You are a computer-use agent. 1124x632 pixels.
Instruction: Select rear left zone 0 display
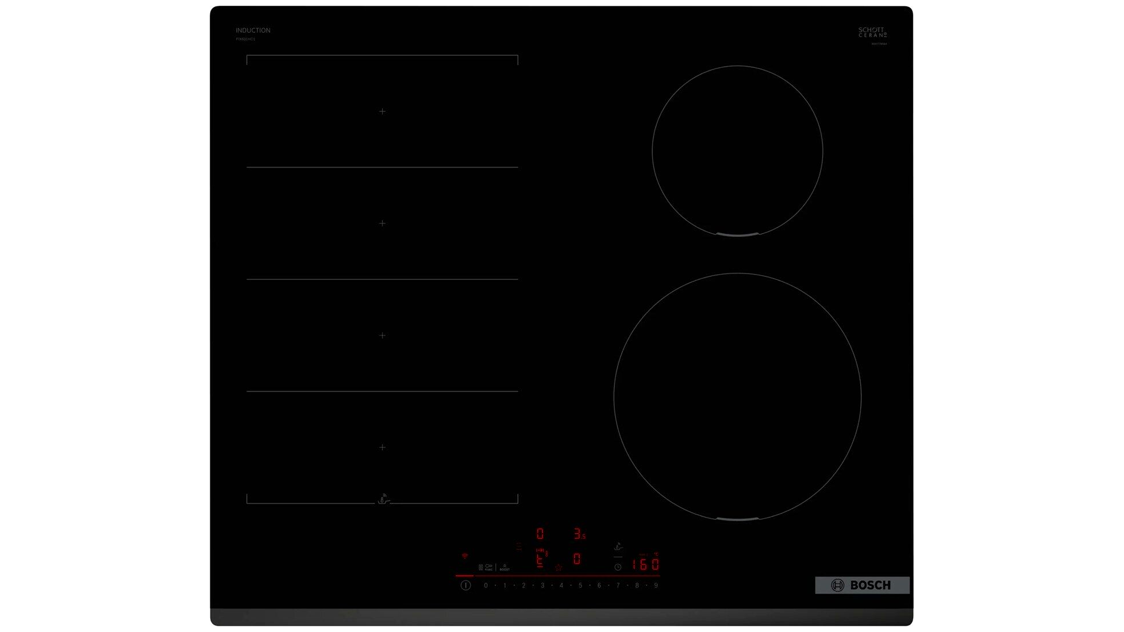coord(540,534)
